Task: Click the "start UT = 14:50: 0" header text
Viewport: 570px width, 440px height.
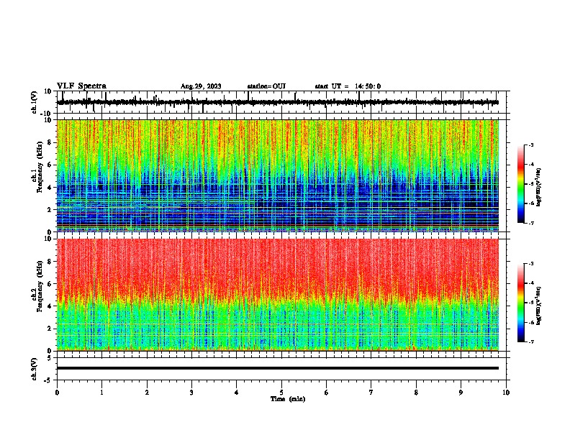Action: point(348,86)
